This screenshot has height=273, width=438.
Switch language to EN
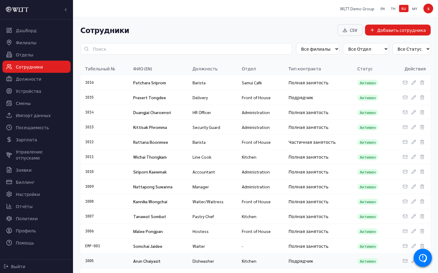pyautogui.click(x=383, y=9)
